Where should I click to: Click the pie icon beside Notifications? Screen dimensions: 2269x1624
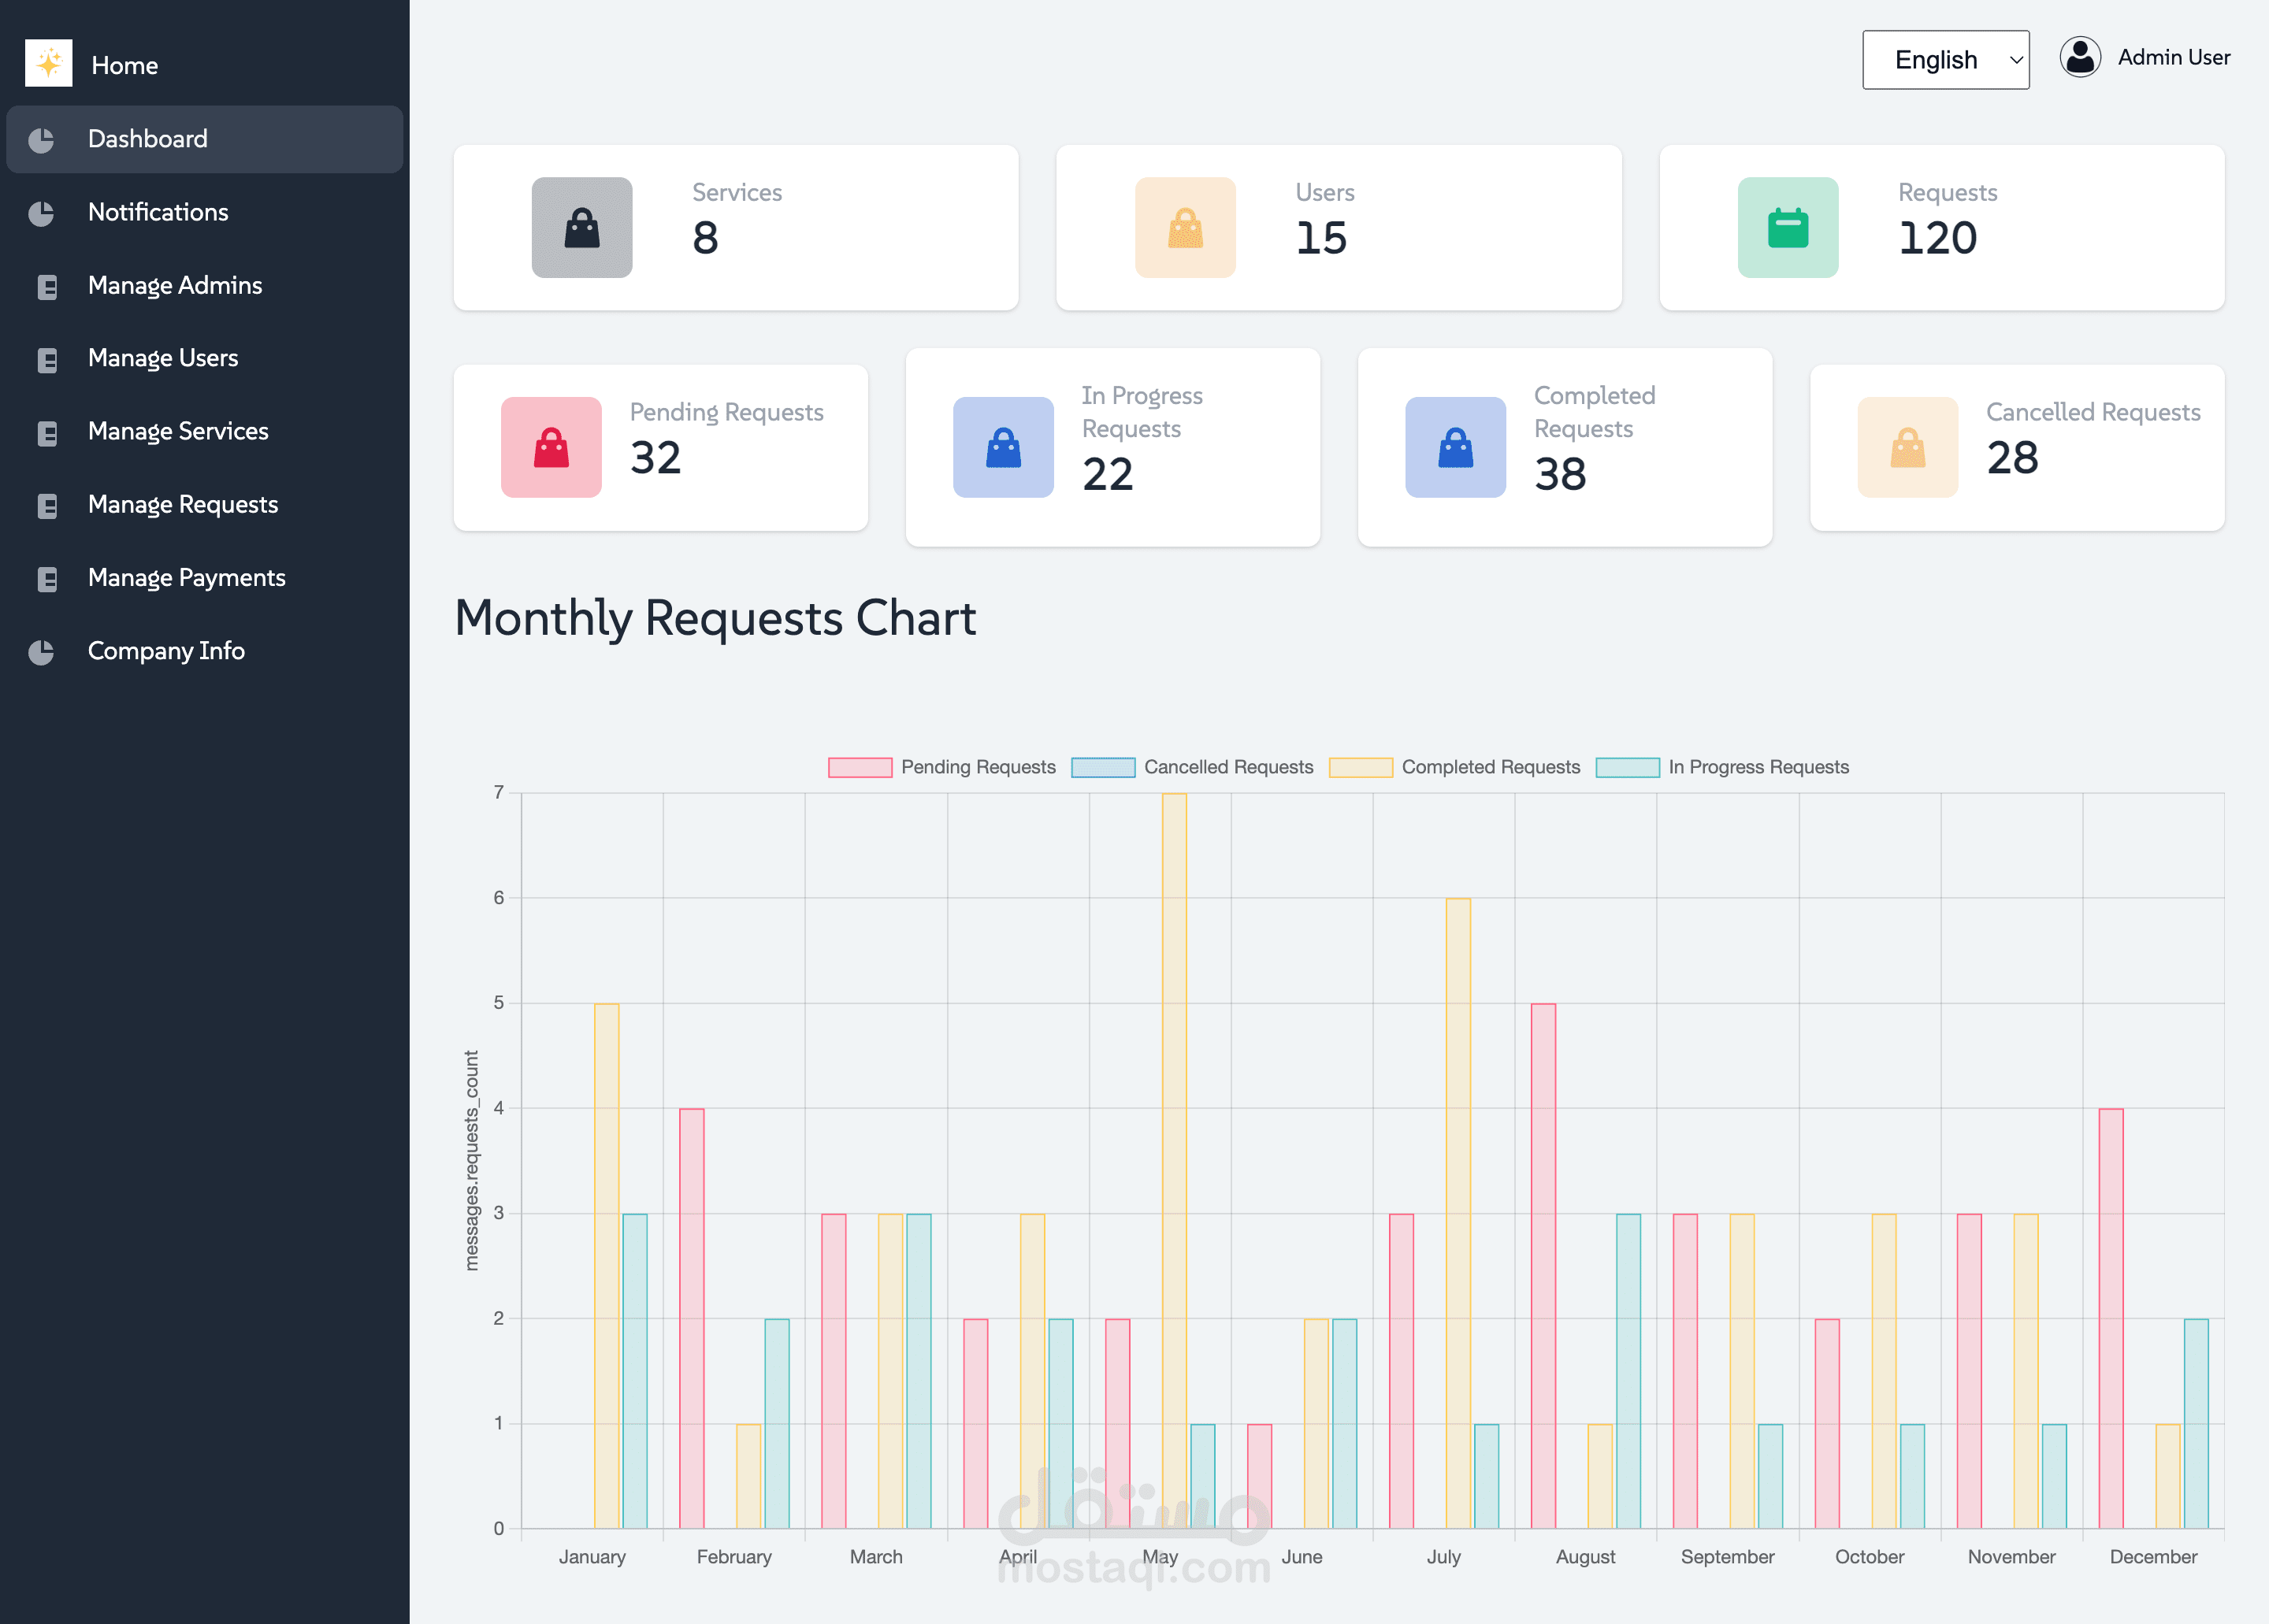(41, 213)
